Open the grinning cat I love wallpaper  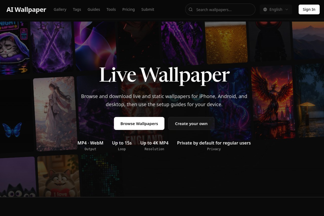59,176
